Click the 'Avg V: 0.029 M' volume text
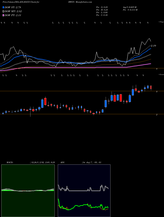Image resolution: width=164 pixels, height=217 pixels. pos(130,7)
